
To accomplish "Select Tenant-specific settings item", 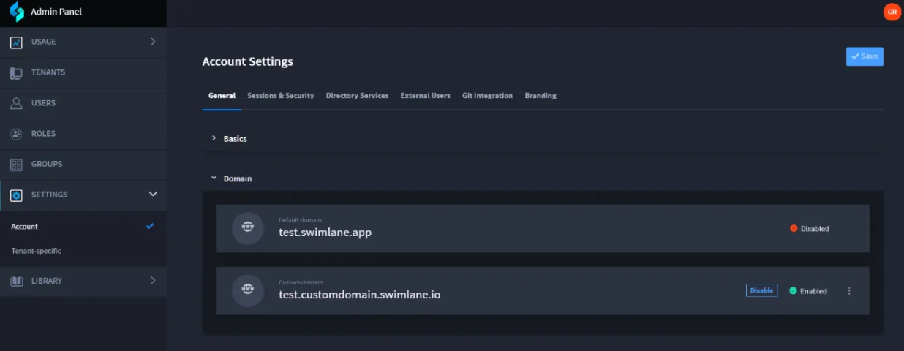I will coord(83,251).
